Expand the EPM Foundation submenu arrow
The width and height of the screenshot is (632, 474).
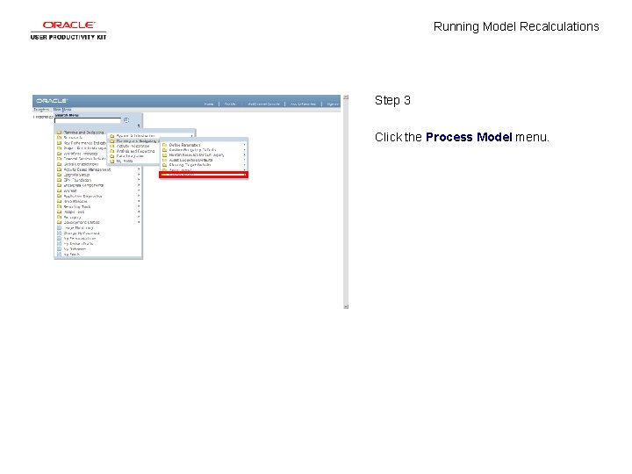(x=139, y=180)
